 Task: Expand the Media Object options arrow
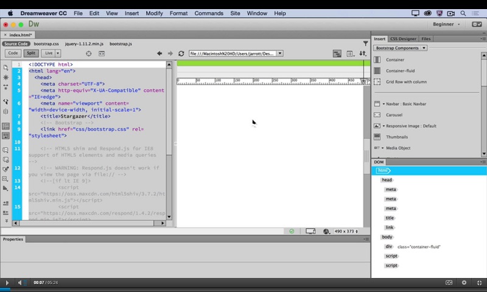(382, 148)
